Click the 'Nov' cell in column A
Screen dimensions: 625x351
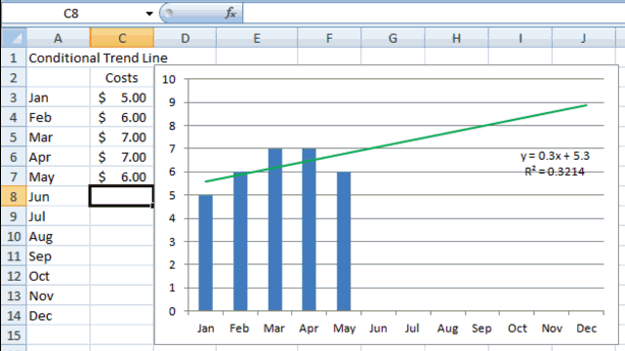click(59, 295)
